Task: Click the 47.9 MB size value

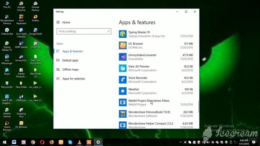Action: click(188, 55)
